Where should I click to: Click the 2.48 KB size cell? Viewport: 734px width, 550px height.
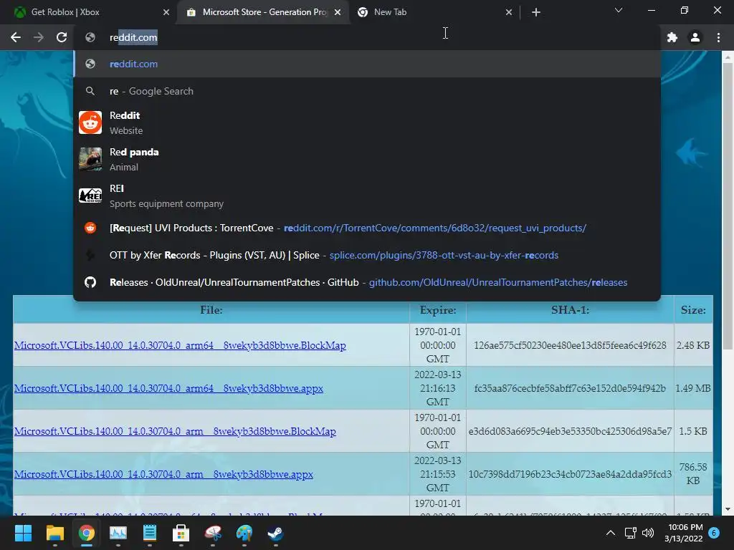tap(693, 345)
